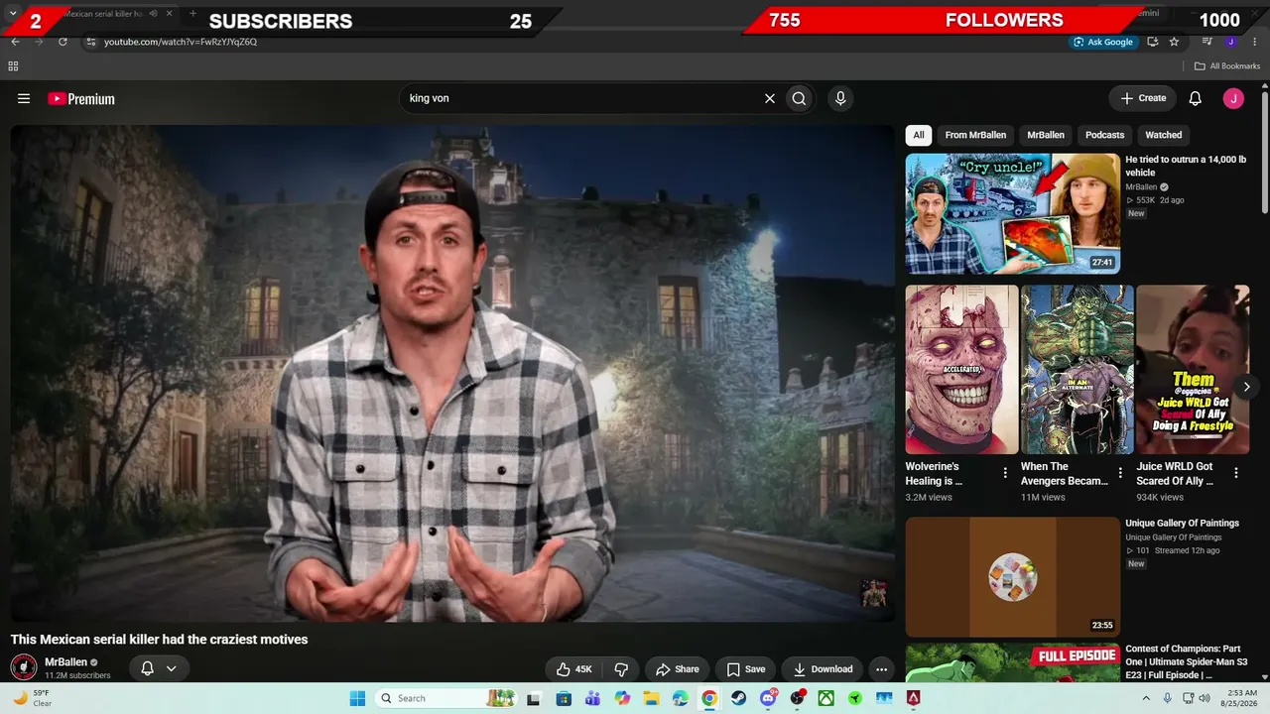
Task: Open more actions ellipsis under video
Action: (x=881, y=669)
